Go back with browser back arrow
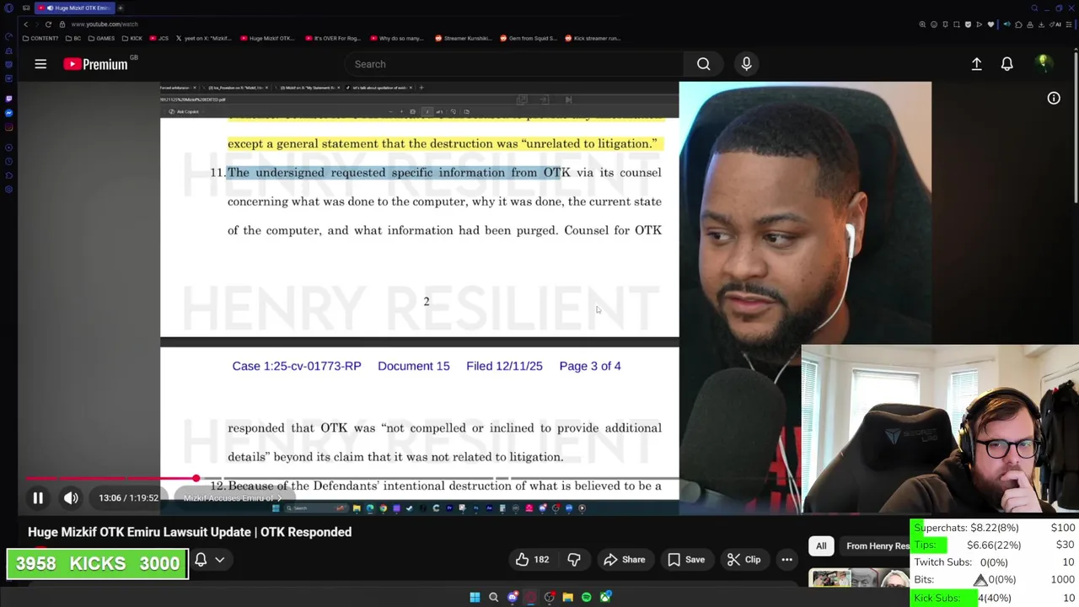Screen dimensions: 1079x607 (25, 24)
